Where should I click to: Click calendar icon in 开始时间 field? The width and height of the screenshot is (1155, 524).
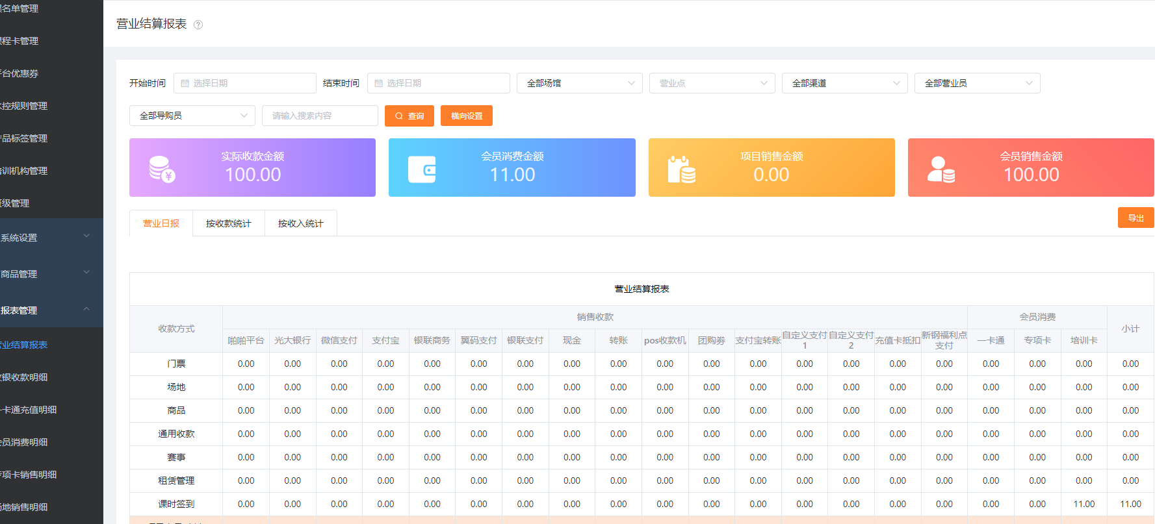coord(185,83)
